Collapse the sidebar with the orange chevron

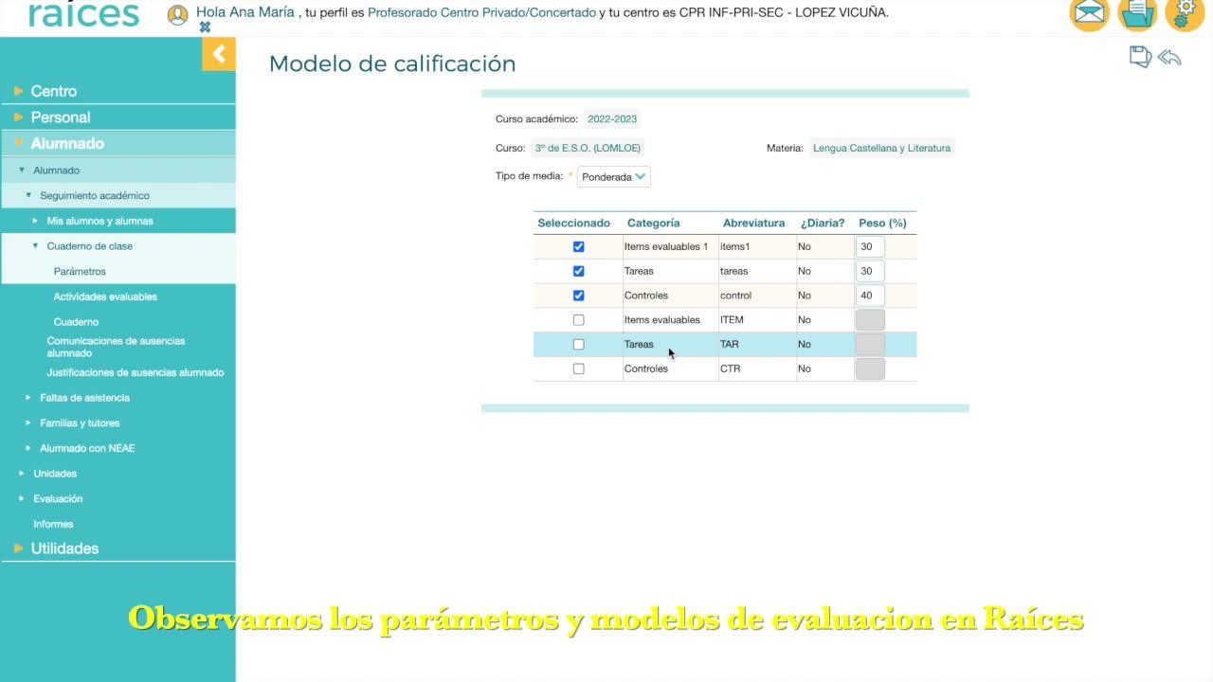[219, 54]
